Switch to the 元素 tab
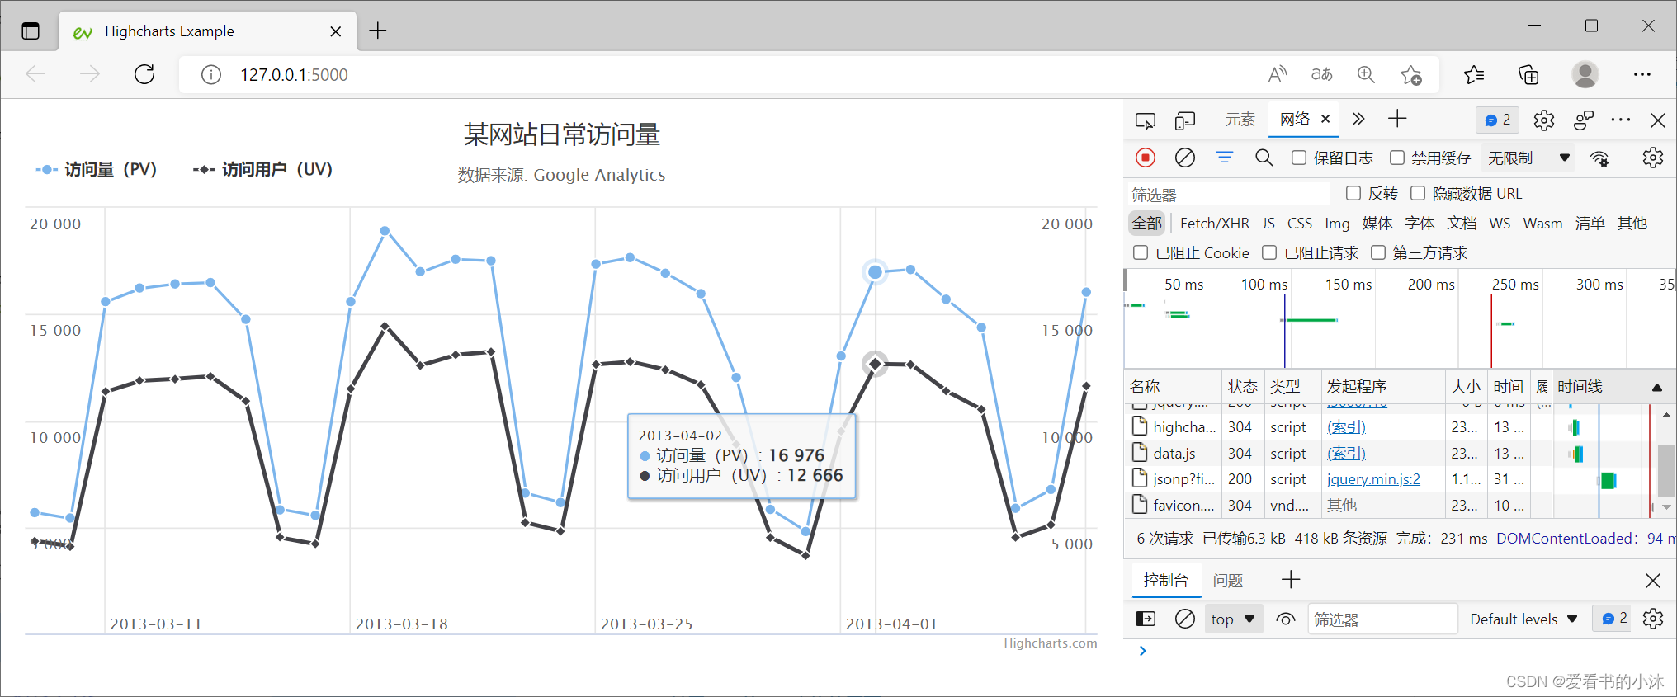The image size is (1677, 697). pyautogui.click(x=1240, y=120)
